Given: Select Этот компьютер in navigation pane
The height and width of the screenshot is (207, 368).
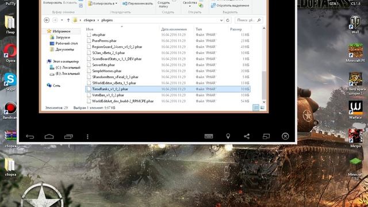Looking at the screenshot, I should click(x=63, y=62).
